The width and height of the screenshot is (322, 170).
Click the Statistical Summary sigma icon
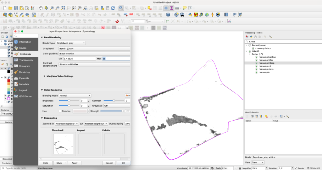(171, 8)
